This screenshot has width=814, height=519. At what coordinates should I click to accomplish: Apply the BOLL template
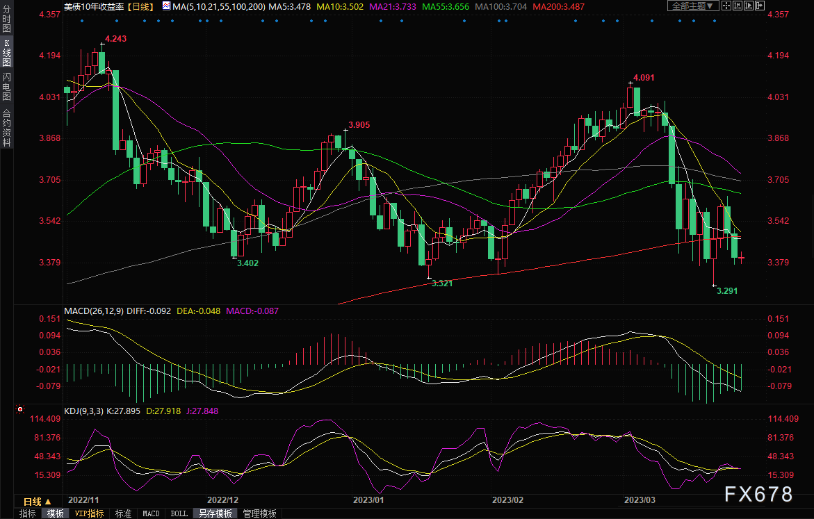coord(179,513)
